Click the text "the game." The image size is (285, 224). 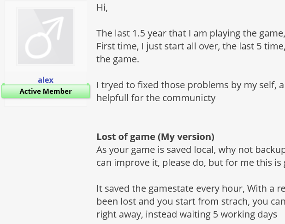(x=118, y=59)
